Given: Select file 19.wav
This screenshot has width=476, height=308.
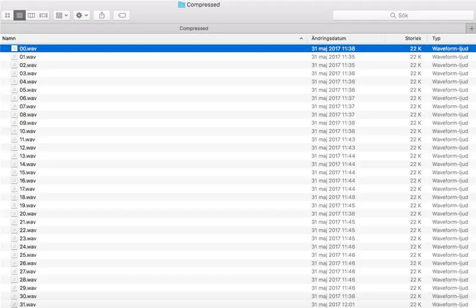Looking at the screenshot, I should tap(238, 206).
